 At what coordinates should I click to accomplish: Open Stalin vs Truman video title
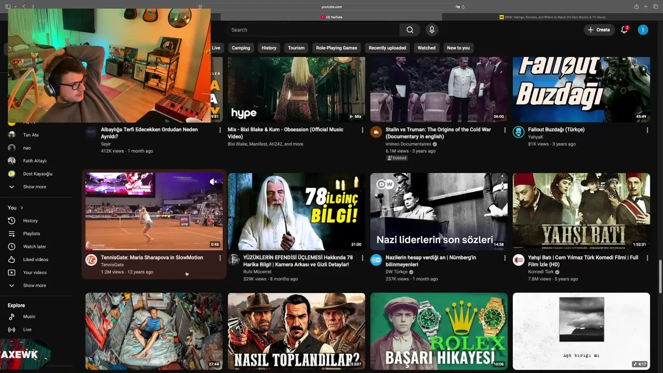[x=438, y=133]
